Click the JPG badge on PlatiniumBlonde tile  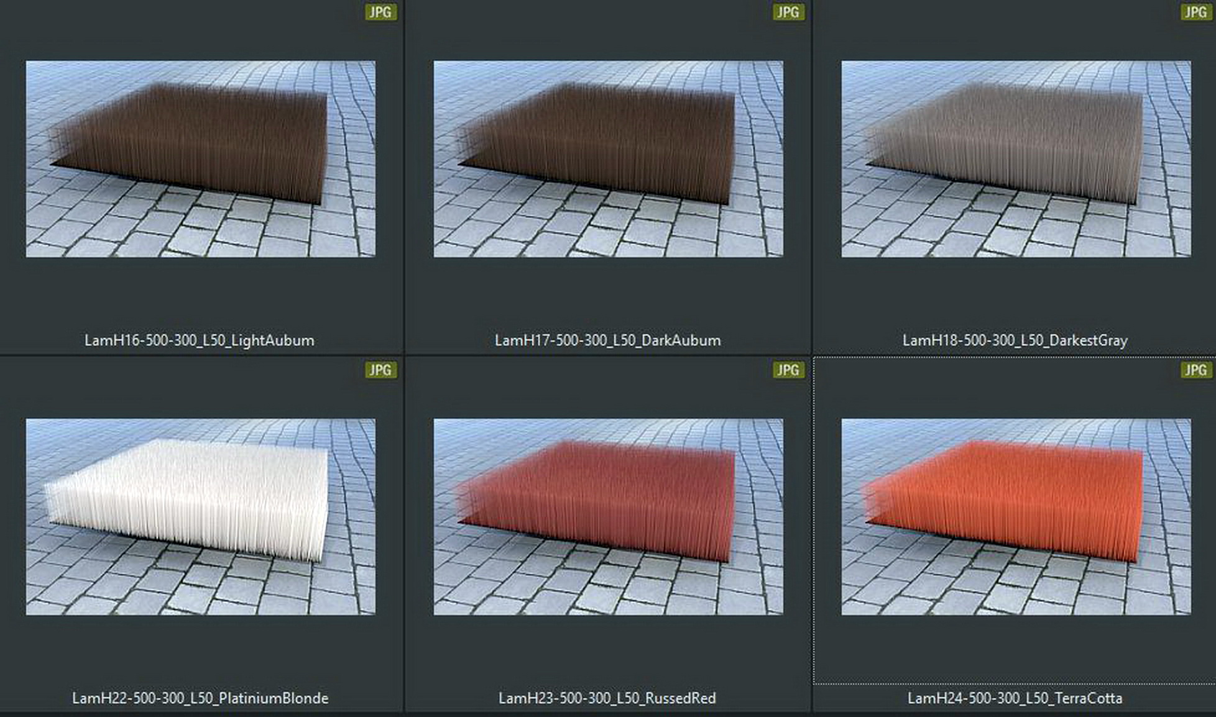(380, 370)
